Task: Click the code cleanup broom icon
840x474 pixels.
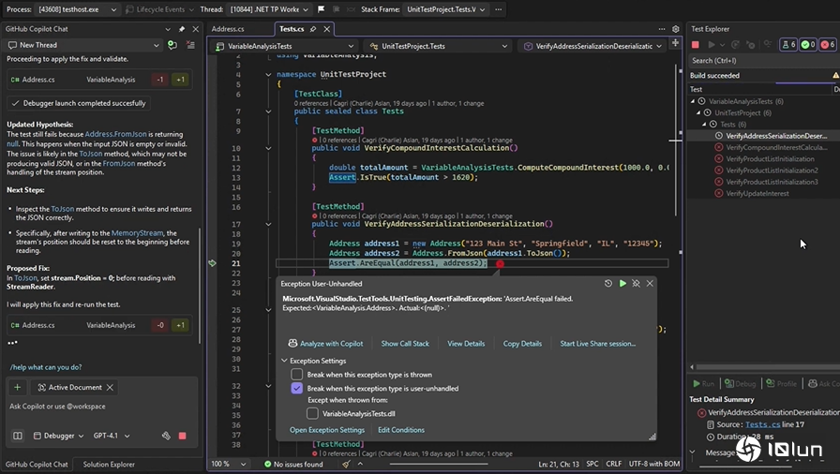Action: coord(346,464)
